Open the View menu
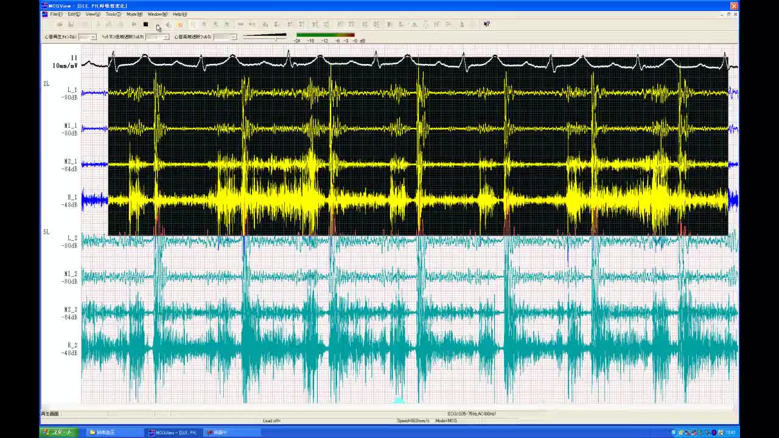 [x=93, y=14]
